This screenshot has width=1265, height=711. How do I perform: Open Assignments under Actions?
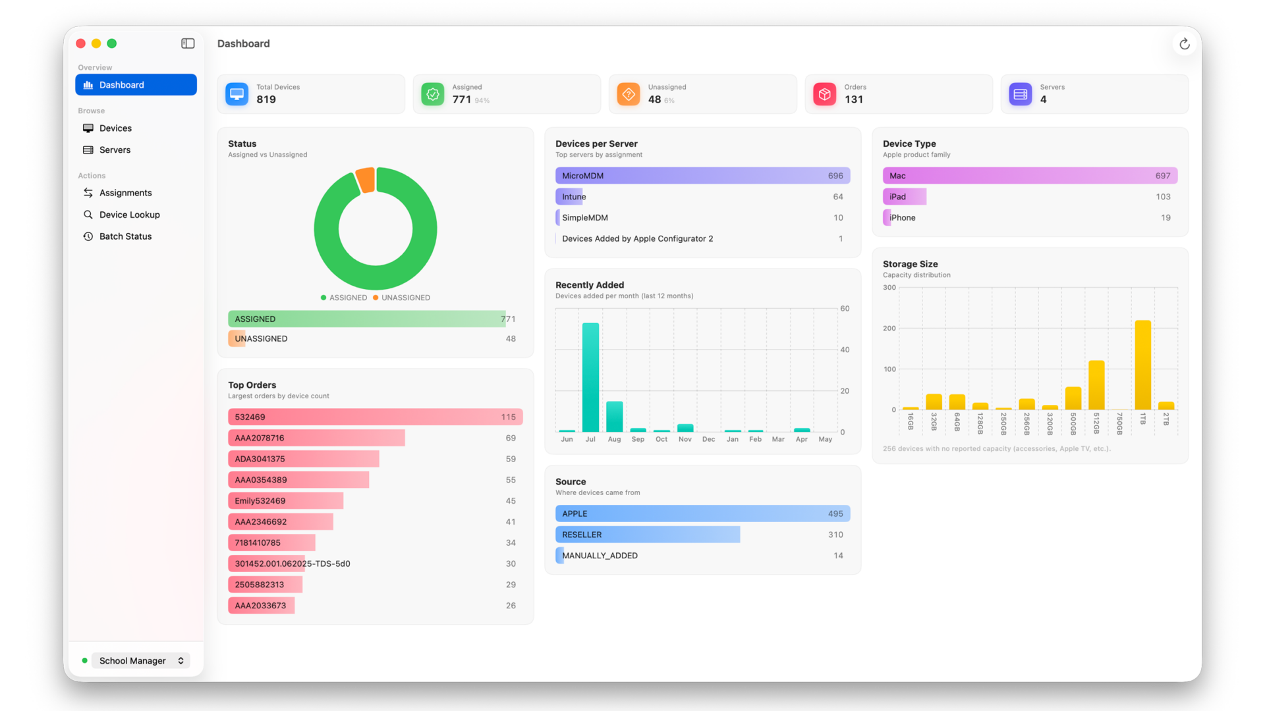pos(136,193)
